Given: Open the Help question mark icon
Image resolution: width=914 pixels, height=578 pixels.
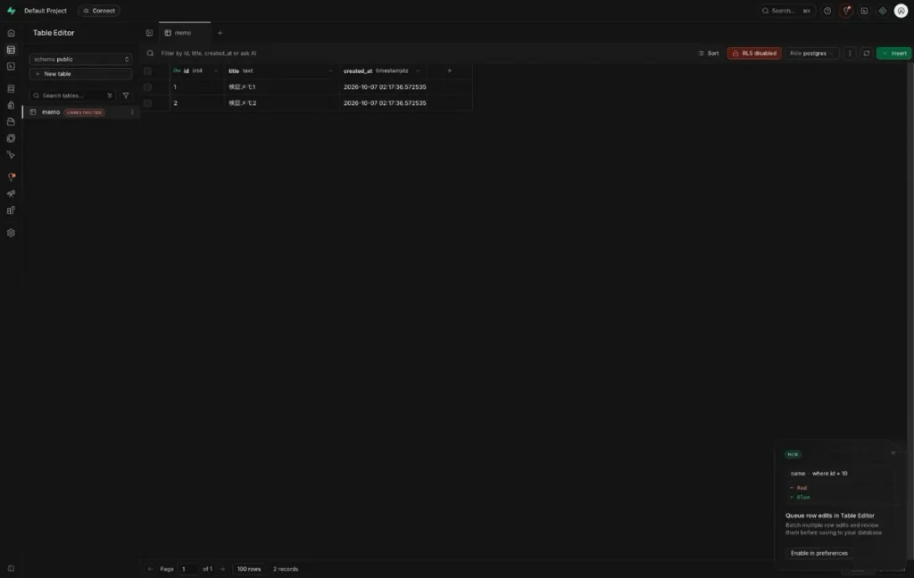Looking at the screenshot, I should click(827, 11).
